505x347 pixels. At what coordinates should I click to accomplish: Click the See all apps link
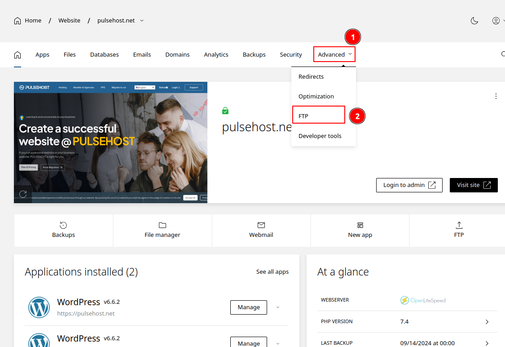coord(272,272)
